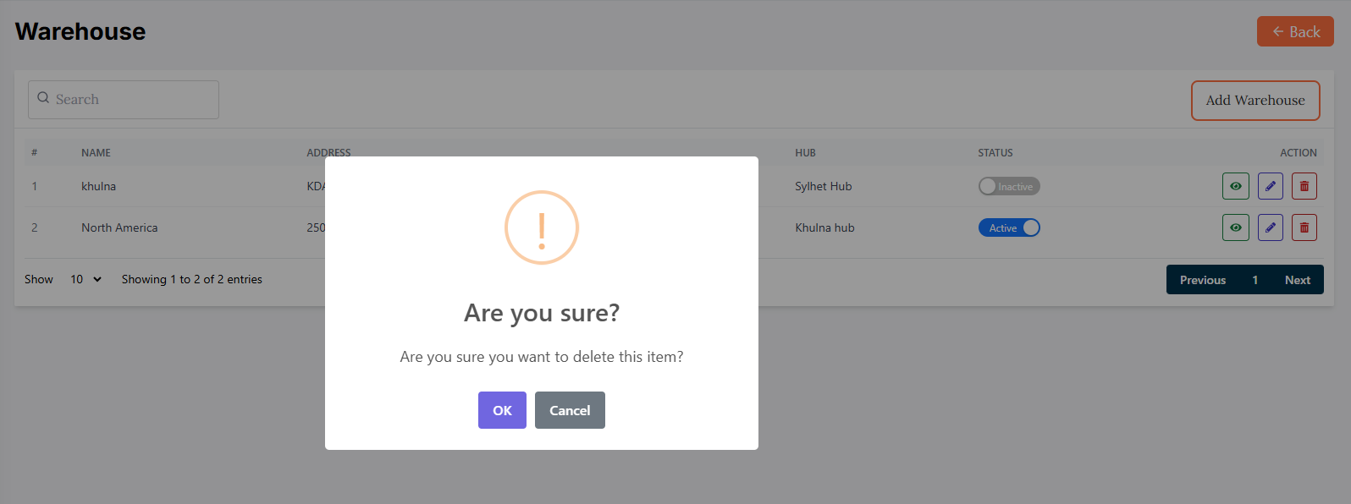Click the search magnifier icon
The height and width of the screenshot is (504, 1351).
[x=43, y=98]
